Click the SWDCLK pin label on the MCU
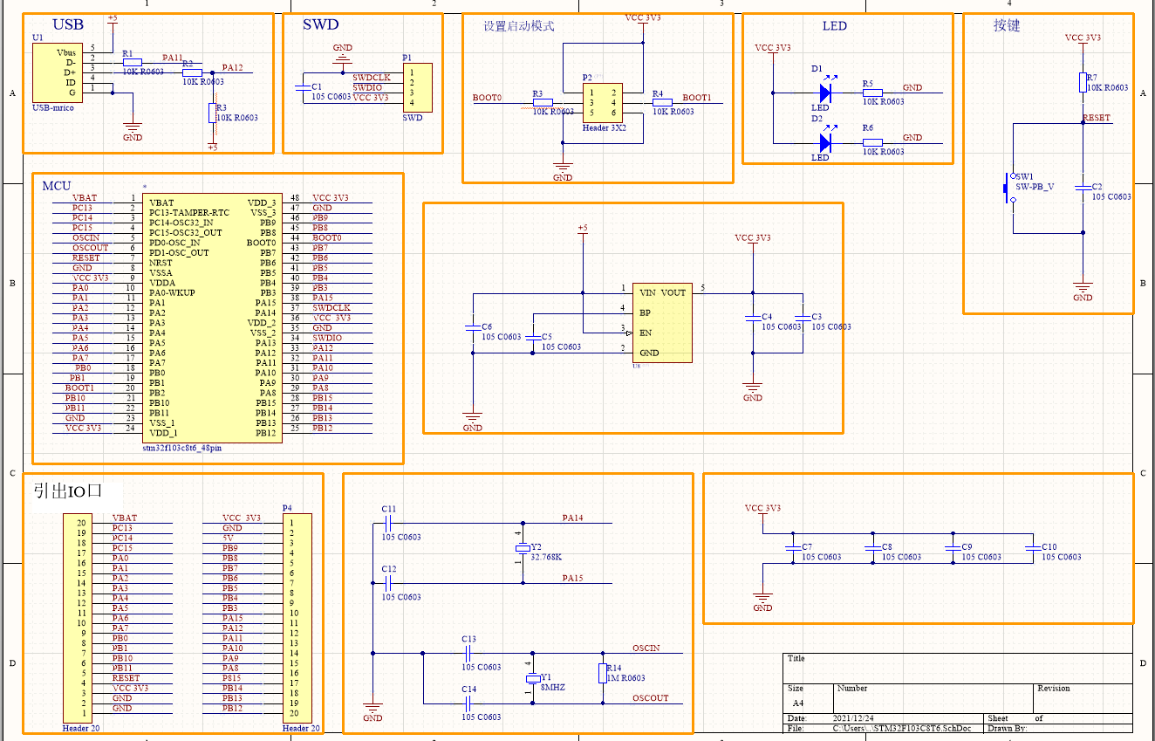The width and height of the screenshot is (1155, 741). (x=331, y=308)
